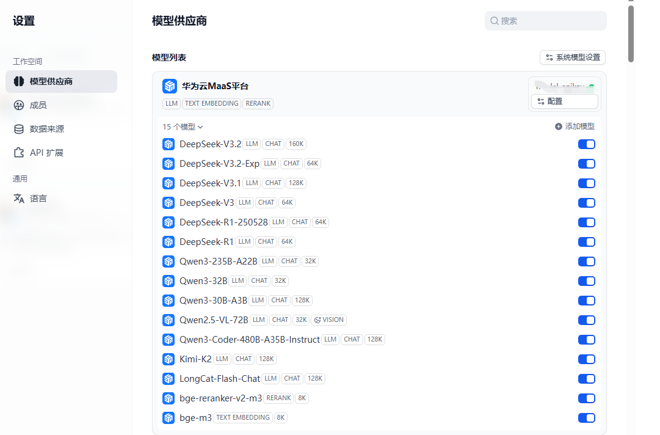This screenshot has height=435, width=660.
Task: Switch off Qwen2.5-VL-72B toggle
Action: (x=586, y=320)
